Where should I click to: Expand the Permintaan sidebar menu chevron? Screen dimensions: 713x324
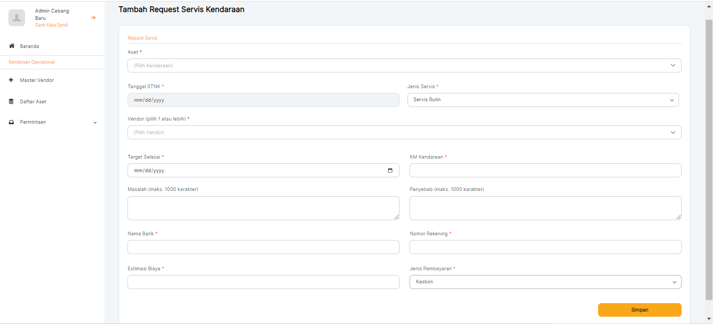coord(95,123)
